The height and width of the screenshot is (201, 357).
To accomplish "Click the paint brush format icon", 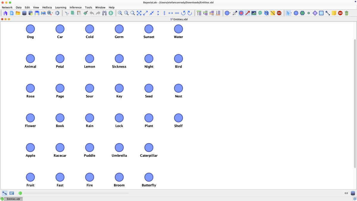I will pyautogui.click(x=86, y=13).
